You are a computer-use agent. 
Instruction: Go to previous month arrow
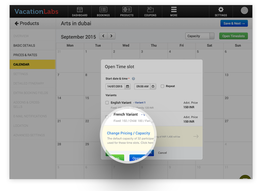tap(103, 36)
